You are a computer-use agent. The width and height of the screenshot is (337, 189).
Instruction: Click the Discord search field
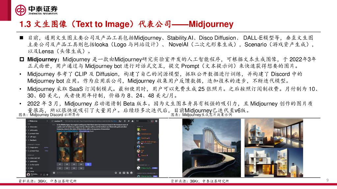tap(142, 121)
